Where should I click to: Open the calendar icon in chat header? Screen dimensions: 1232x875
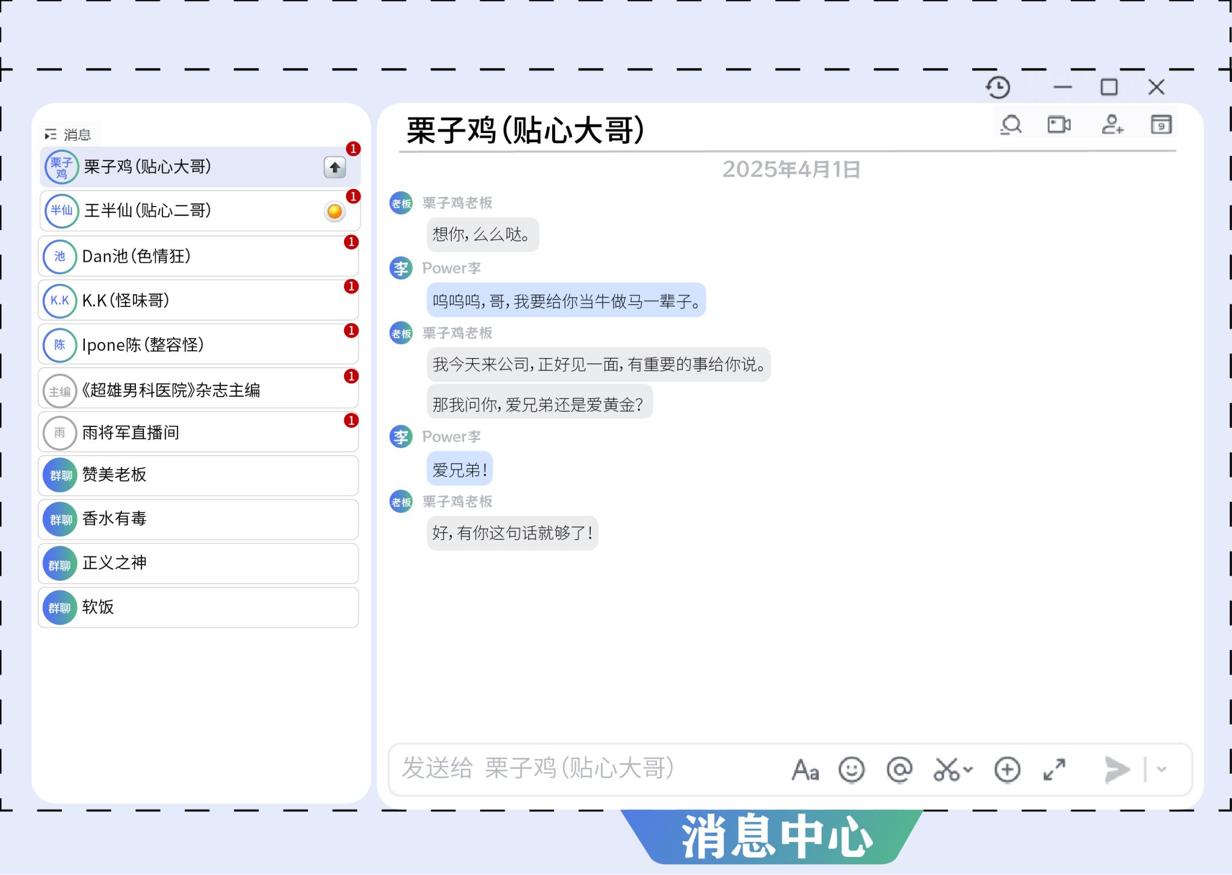click(1160, 125)
